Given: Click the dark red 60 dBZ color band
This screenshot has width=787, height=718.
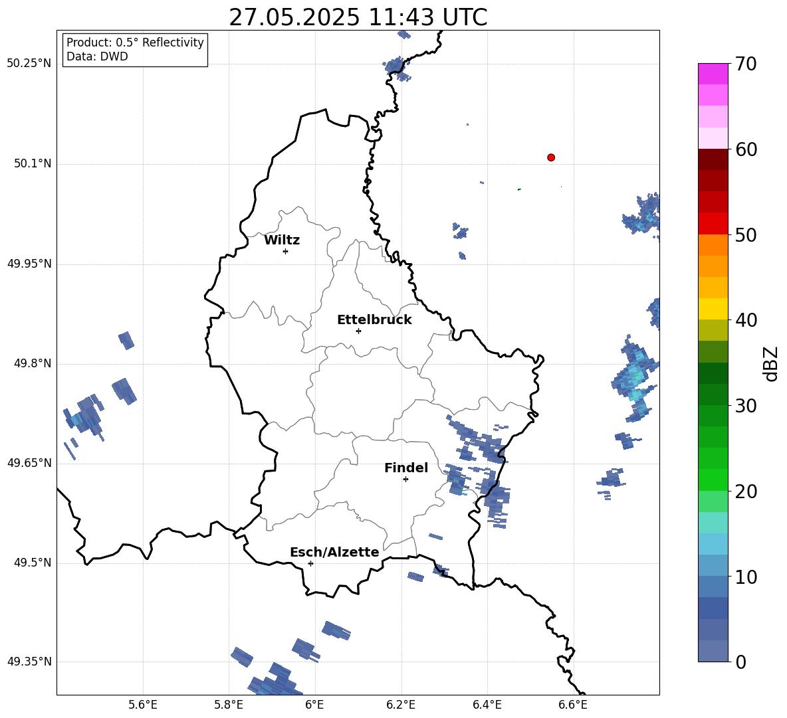Looking at the screenshot, I should tap(713, 159).
